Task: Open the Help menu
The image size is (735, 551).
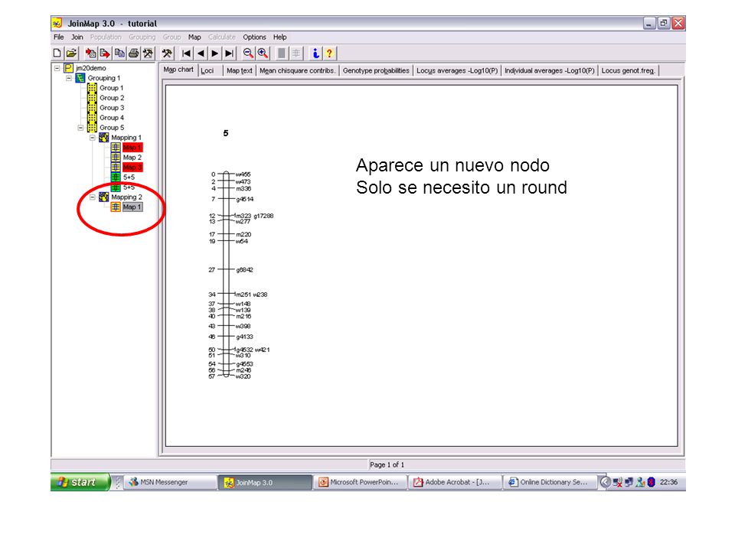Action: pos(280,37)
